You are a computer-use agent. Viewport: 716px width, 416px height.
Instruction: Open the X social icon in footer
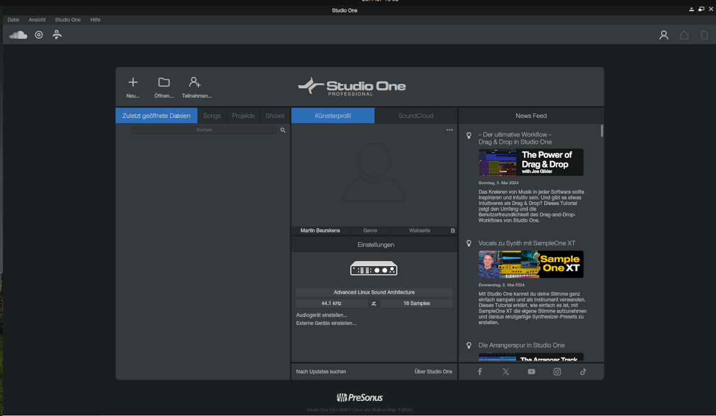pyautogui.click(x=506, y=371)
